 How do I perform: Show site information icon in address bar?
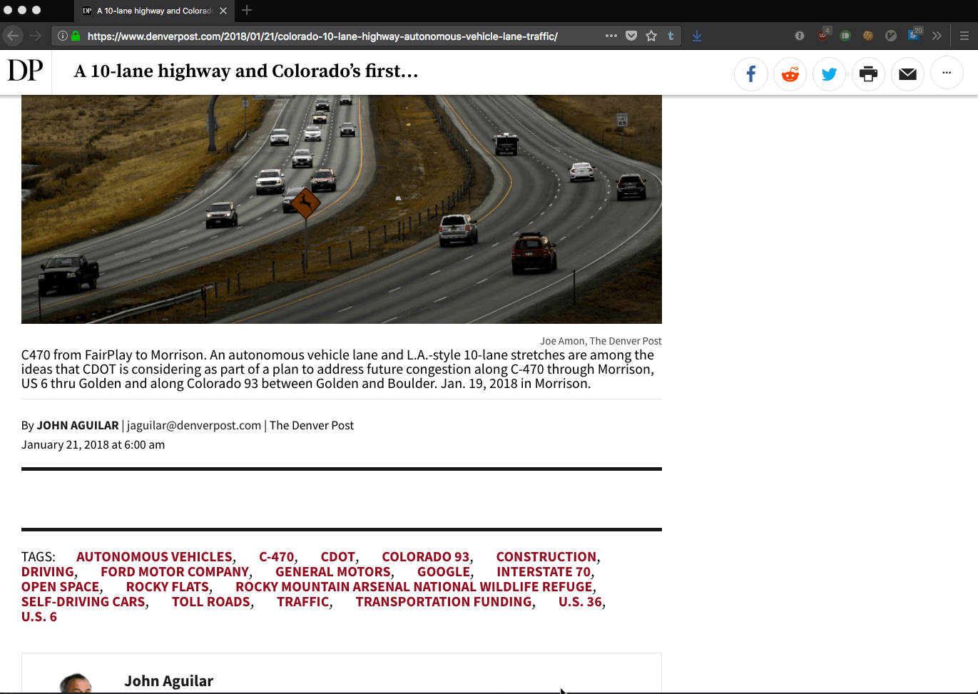(63, 36)
